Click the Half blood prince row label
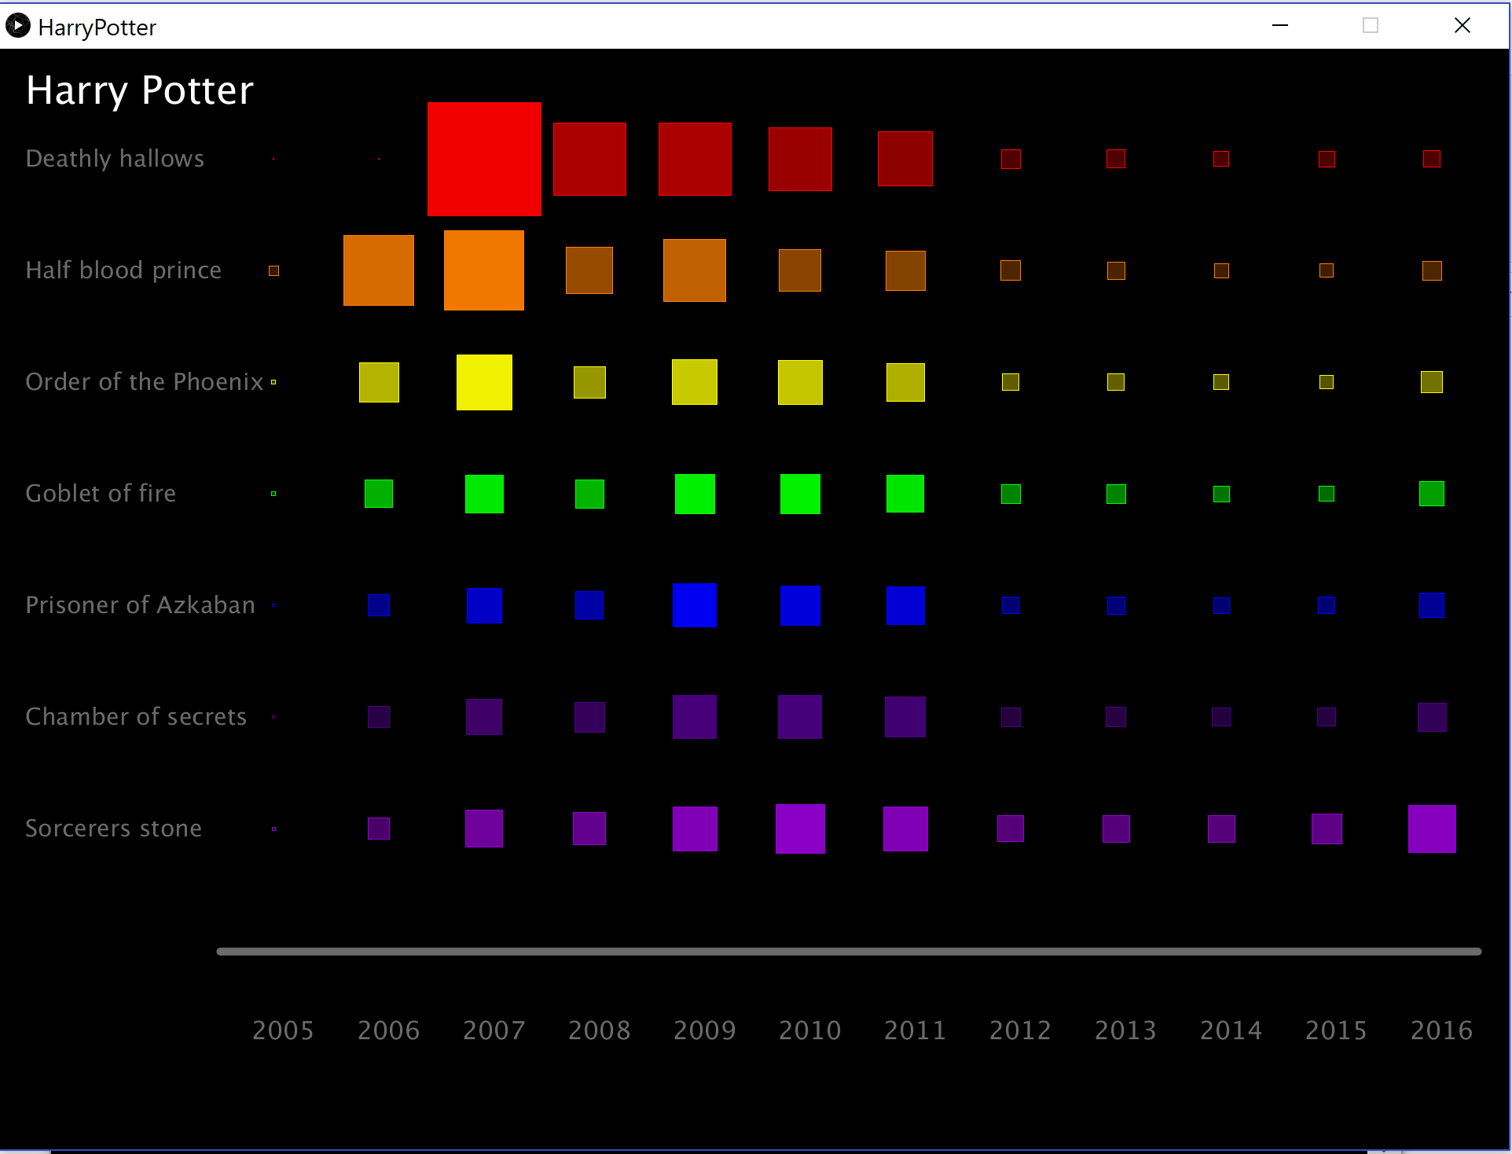 (x=123, y=270)
